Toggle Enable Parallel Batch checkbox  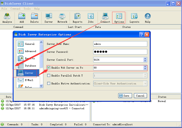coord(49,76)
